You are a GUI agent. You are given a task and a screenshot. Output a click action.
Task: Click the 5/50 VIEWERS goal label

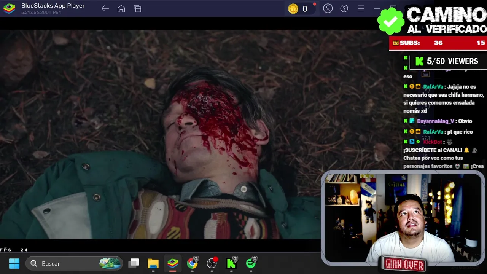(x=452, y=61)
